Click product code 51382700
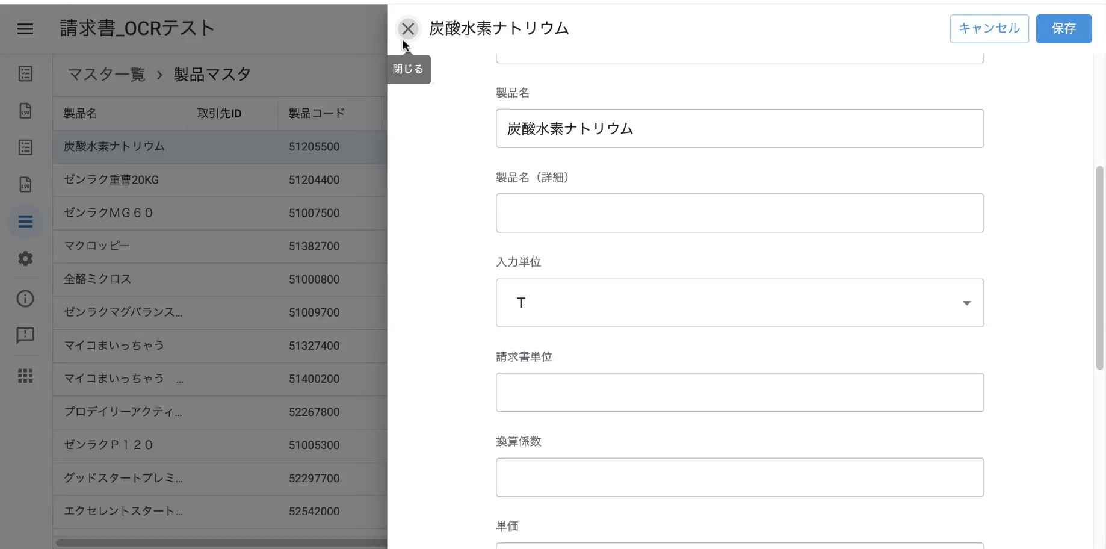The height and width of the screenshot is (549, 1106). tap(314, 246)
